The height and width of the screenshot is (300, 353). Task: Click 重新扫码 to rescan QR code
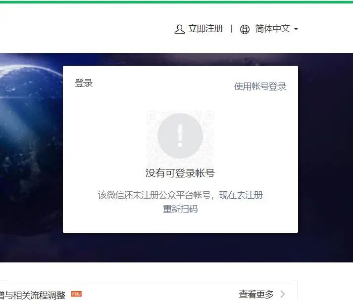pos(180,209)
